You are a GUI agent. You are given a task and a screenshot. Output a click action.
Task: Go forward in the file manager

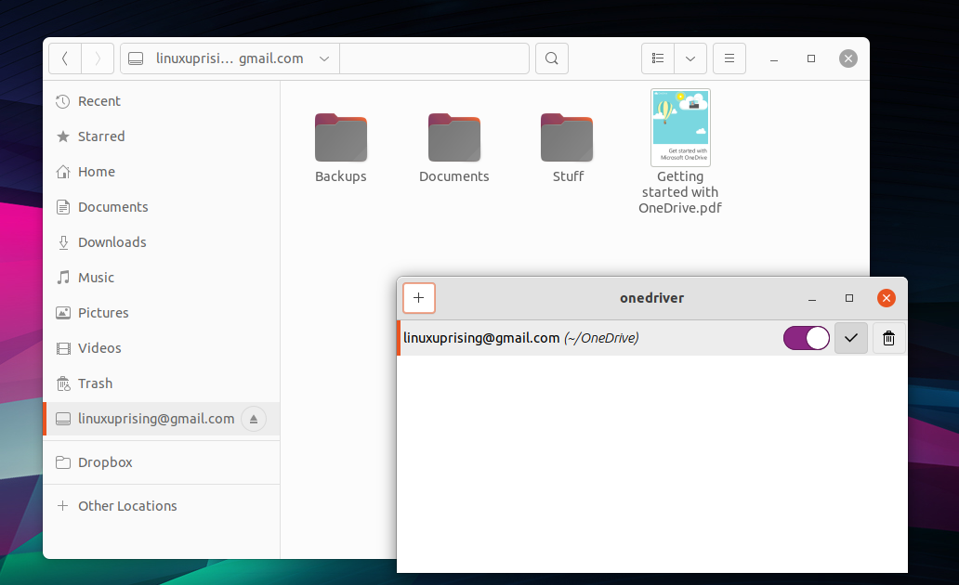tap(98, 58)
